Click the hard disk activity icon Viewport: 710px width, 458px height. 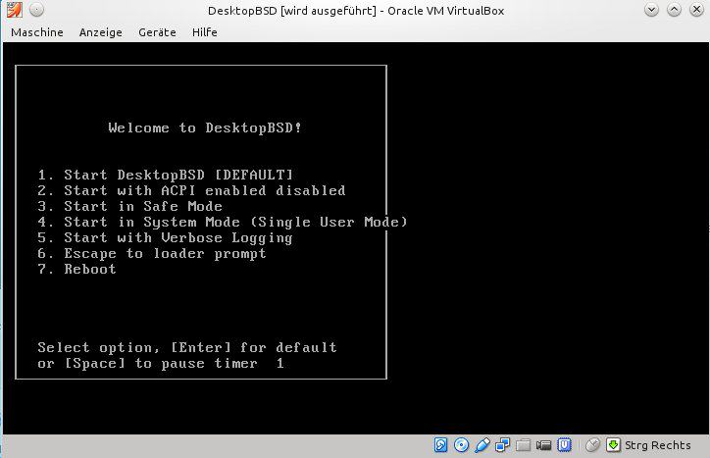(441, 446)
